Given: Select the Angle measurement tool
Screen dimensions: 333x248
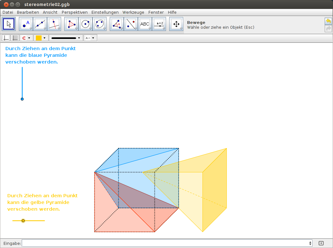Looking at the screenshot, I should coord(117,24).
